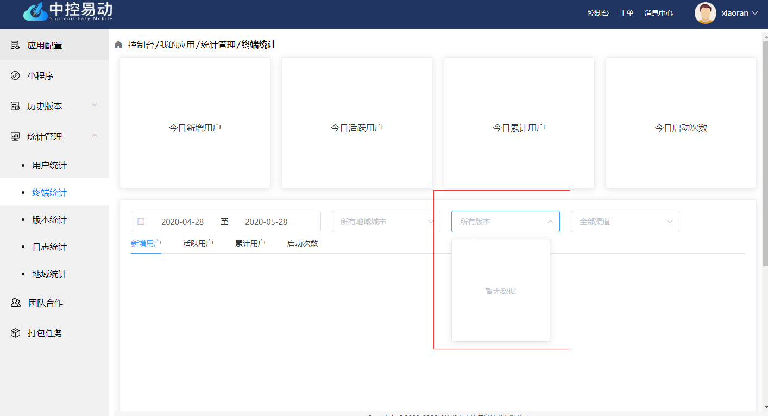
Task: Select 终端统计 in the sidebar
Action: (x=54, y=192)
